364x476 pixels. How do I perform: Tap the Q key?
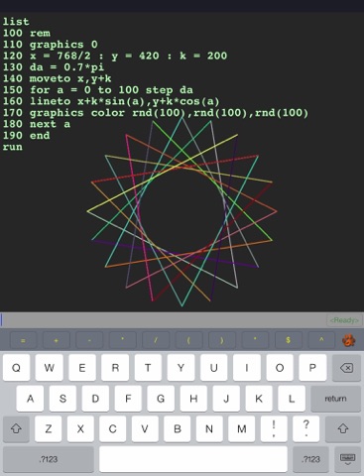pyautogui.click(x=16, y=368)
